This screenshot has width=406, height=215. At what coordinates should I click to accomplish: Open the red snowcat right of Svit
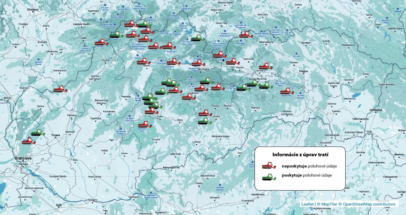click(x=233, y=62)
